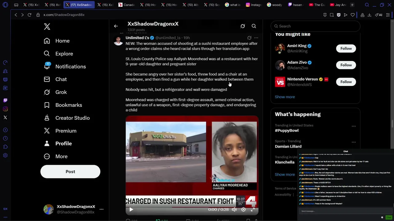Switch to the woody Google tab
394x221 pixels.
tap(275, 5)
